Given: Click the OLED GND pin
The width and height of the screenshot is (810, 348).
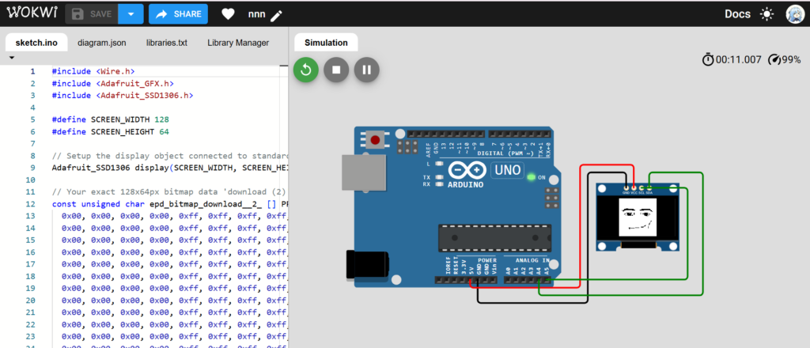Looking at the screenshot, I should pos(626,188).
